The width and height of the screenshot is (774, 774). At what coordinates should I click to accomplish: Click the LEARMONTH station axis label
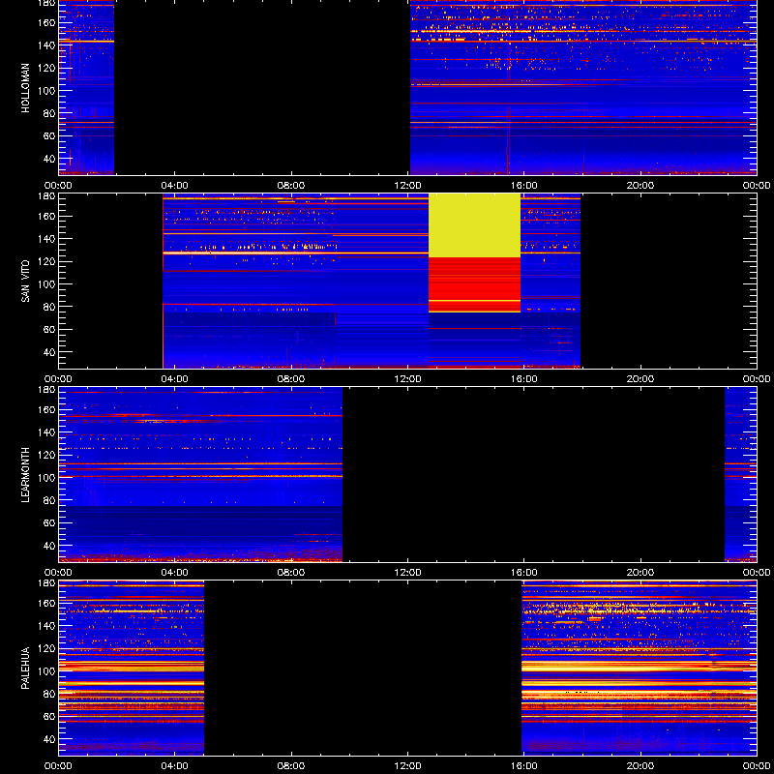25,475
